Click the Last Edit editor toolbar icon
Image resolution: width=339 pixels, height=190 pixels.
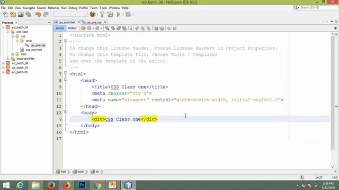pos(83,28)
